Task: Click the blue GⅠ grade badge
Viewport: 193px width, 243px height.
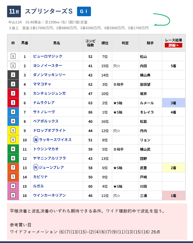Action: [x=84, y=11]
